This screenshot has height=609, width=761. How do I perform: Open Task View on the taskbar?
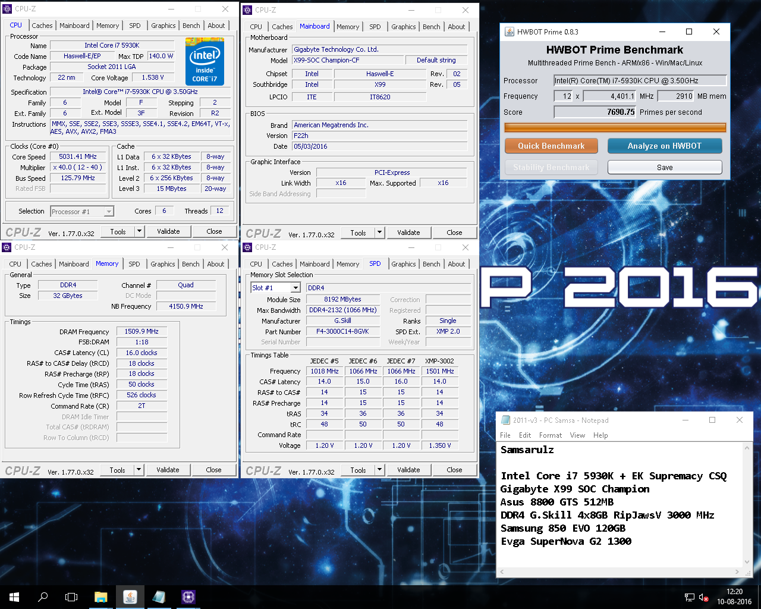pos(71,597)
